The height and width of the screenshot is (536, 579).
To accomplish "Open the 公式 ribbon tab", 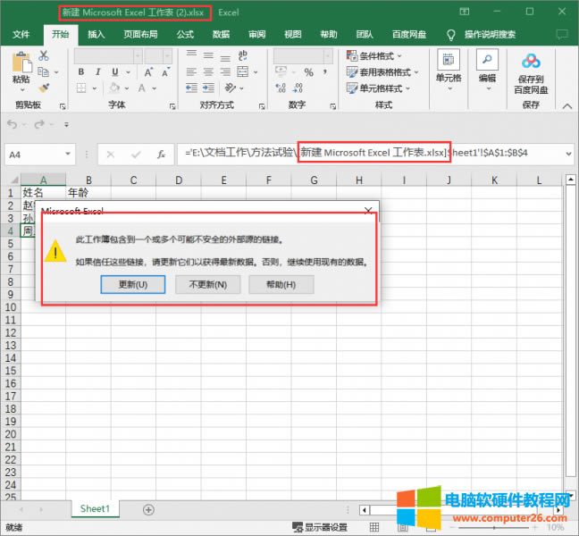I will (x=185, y=35).
